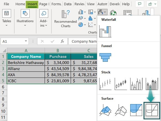
Task: Select the Waterfall chart thumbnail
Action: click(x=105, y=32)
